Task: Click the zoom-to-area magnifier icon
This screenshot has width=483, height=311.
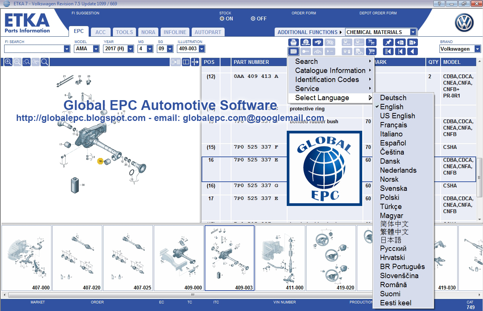Action: (x=27, y=62)
